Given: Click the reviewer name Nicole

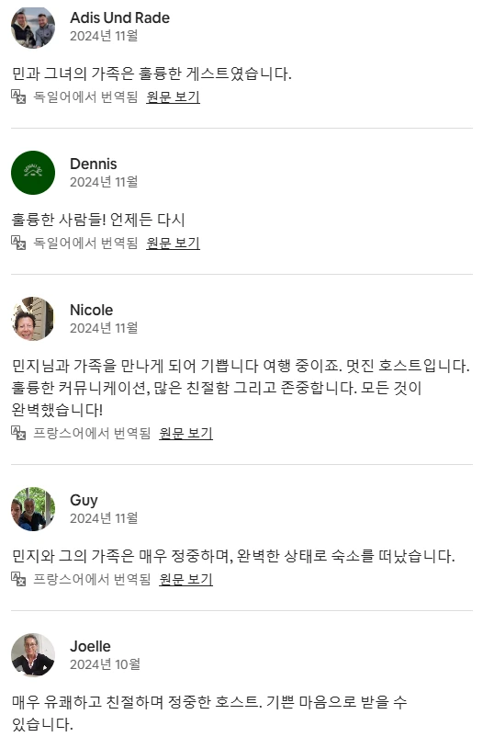Looking at the screenshot, I should (x=92, y=311).
